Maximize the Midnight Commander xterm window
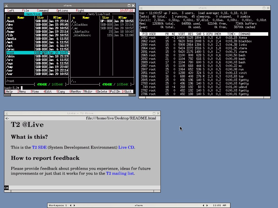278x208 pixels. (x=129, y=5)
